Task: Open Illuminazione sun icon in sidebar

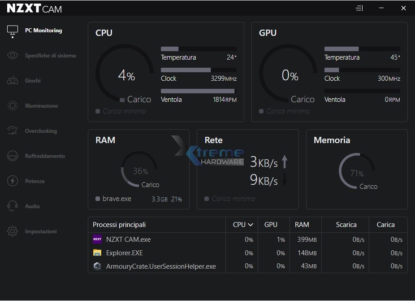Action: coord(13,106)
